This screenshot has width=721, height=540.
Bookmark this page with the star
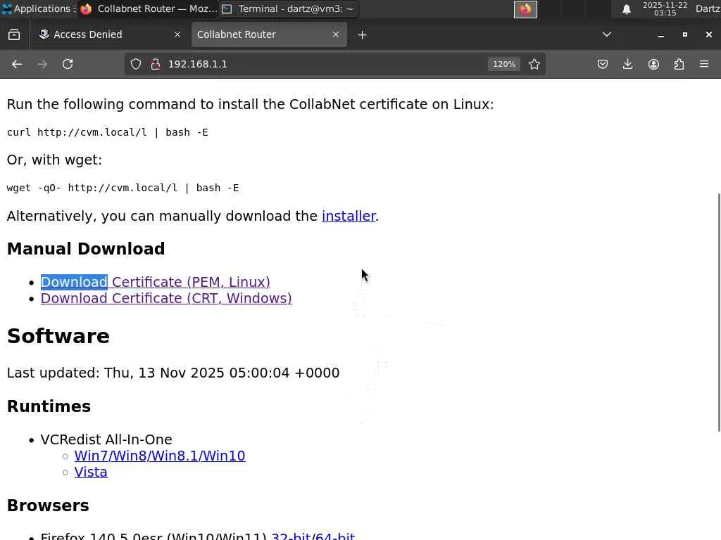pos(534,64)
